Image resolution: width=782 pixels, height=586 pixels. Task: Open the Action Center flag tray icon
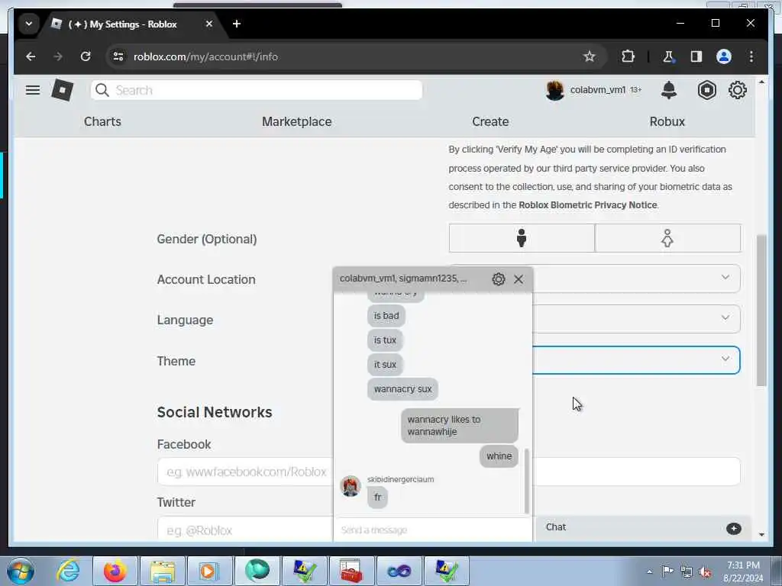667,571
